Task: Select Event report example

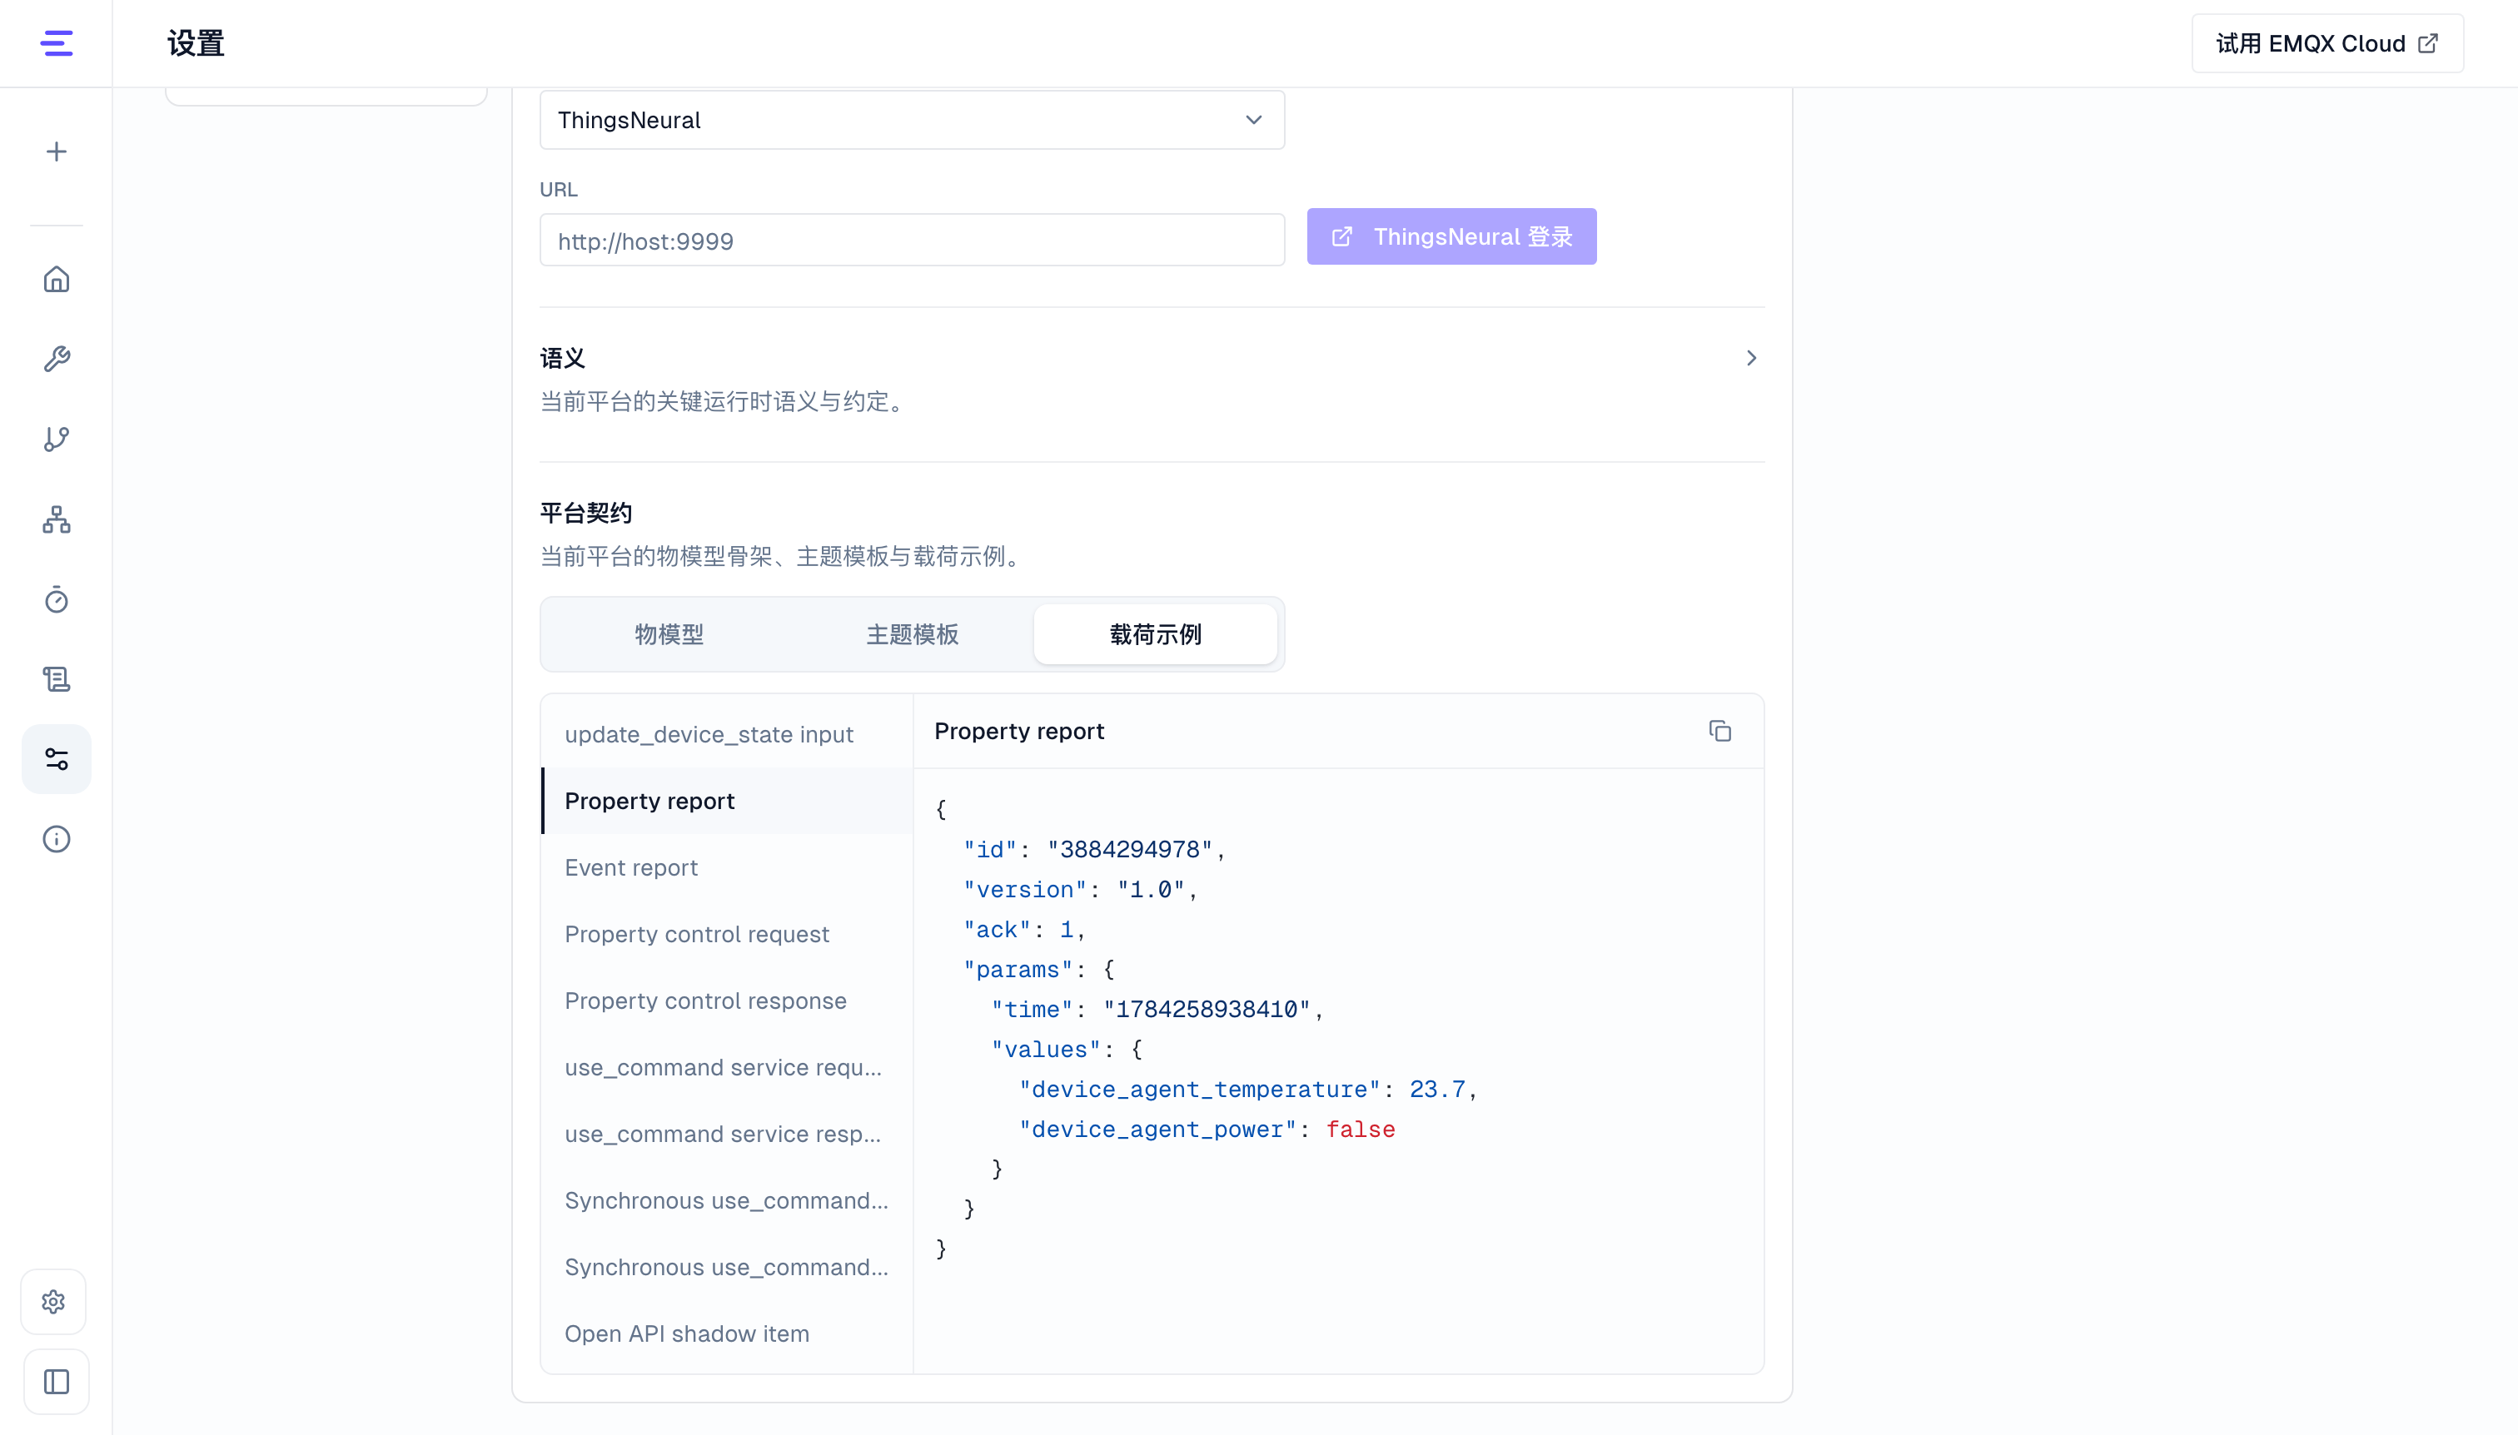Action: [x=727, y=867]
